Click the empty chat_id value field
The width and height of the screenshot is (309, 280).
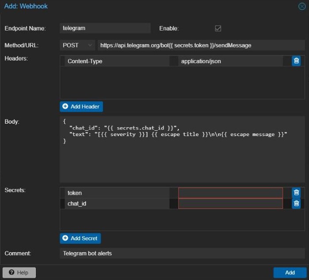pyautogui.click(x=230, y=204)
